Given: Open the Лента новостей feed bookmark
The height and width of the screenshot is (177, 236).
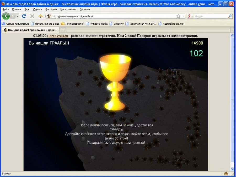Looking at the screenshot, I should (73, 24).
